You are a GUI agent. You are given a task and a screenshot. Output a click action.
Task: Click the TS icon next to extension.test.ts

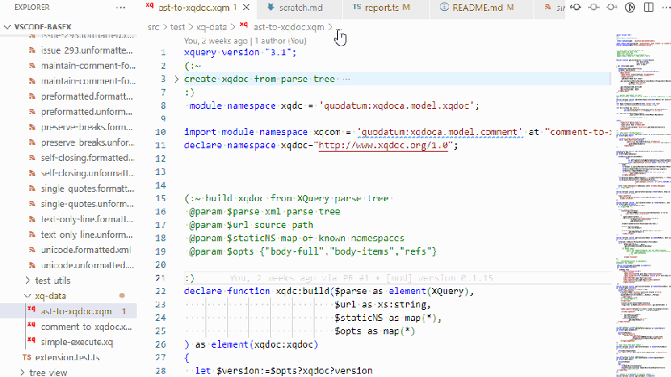click(x=27, y=358)
